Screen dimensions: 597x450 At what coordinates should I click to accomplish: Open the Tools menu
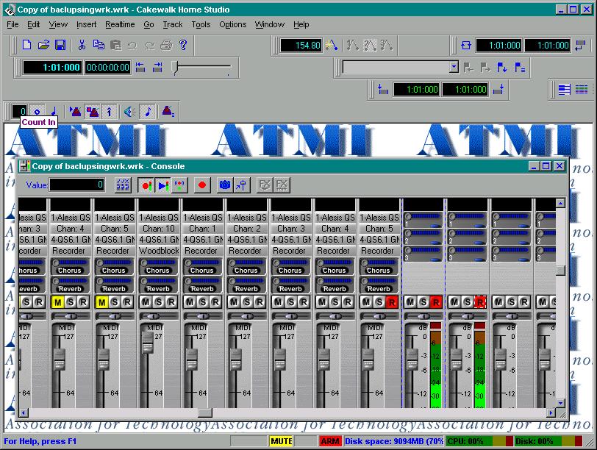click(x=201, y=24)
